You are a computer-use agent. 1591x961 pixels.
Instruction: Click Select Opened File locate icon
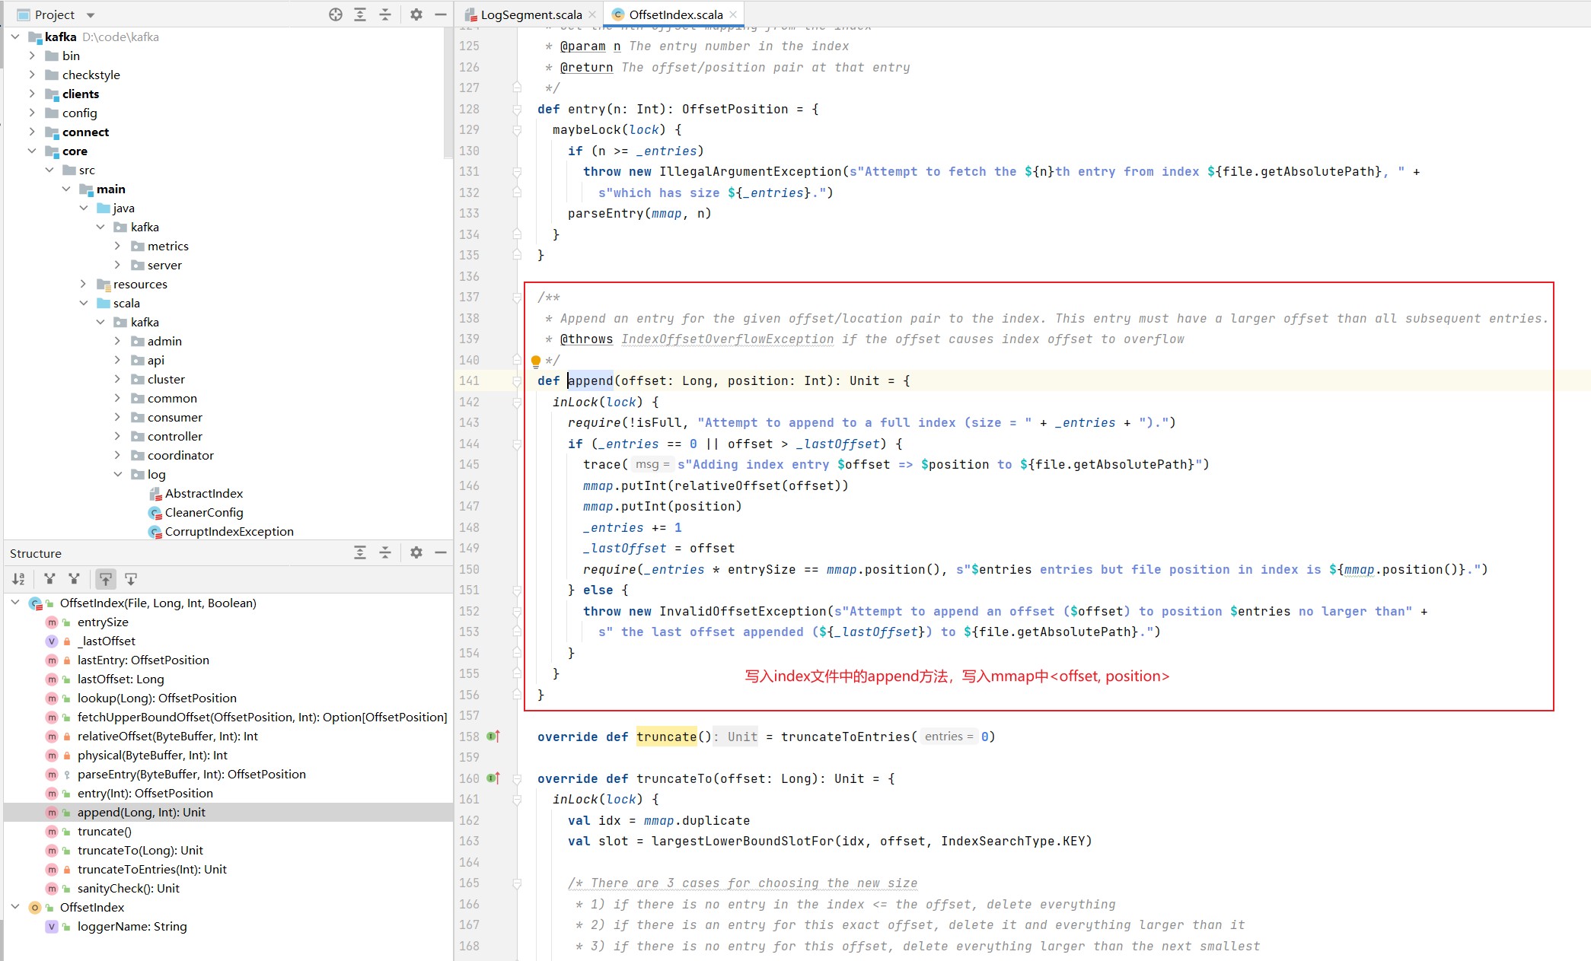(x=335, y=14)
